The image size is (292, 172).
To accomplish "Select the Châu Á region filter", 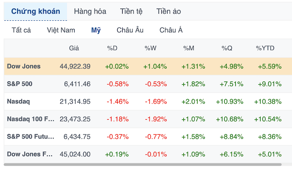I will [x=171, y=30].
